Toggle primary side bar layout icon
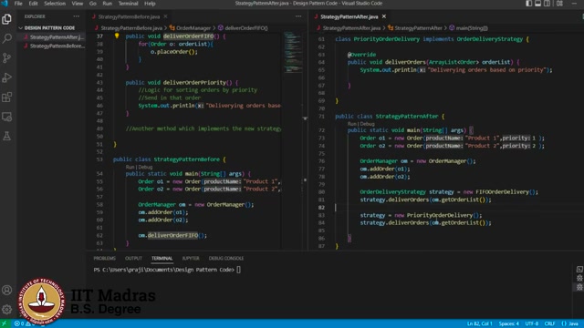The image size is (584, 328). [528, 4]
